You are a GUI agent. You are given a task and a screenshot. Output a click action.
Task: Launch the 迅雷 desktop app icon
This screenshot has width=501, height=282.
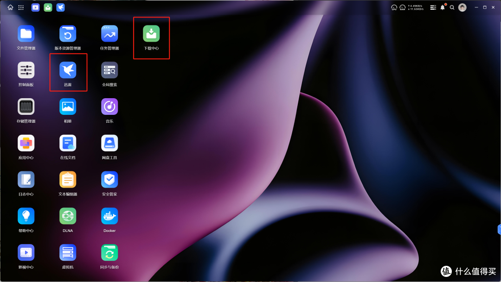68,70
